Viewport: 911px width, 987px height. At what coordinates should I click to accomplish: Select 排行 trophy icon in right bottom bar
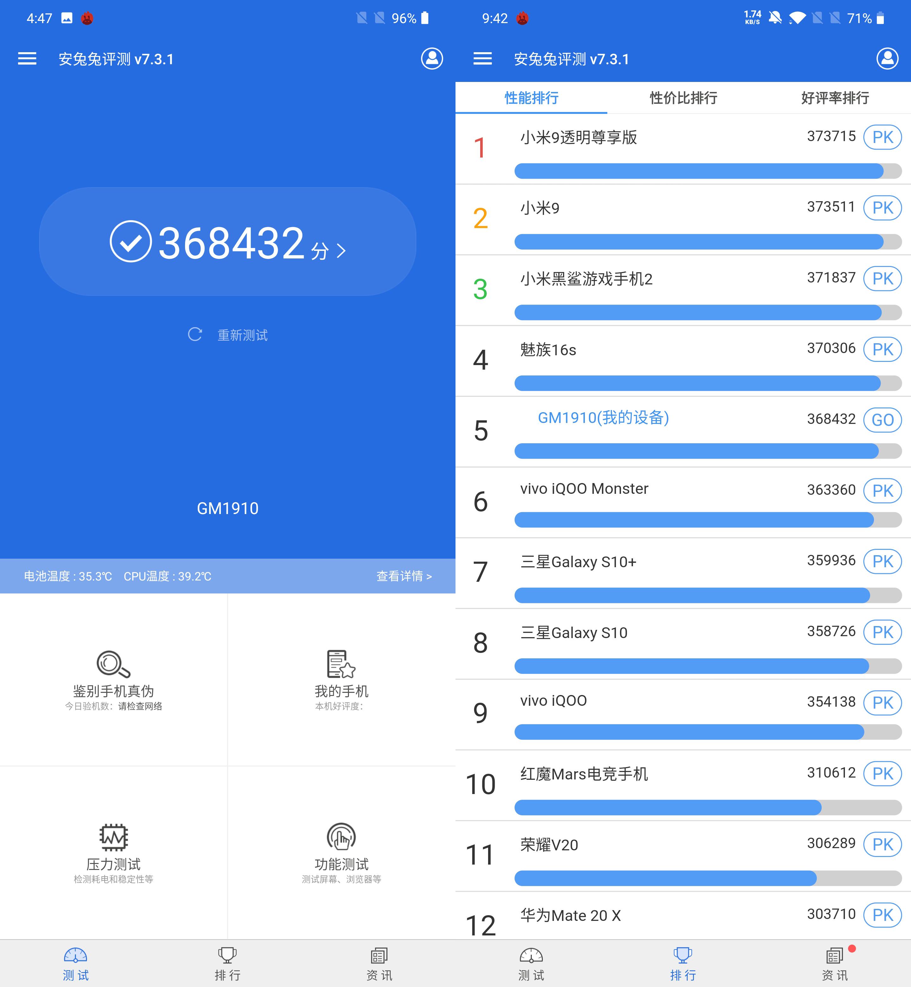point(683,955)
